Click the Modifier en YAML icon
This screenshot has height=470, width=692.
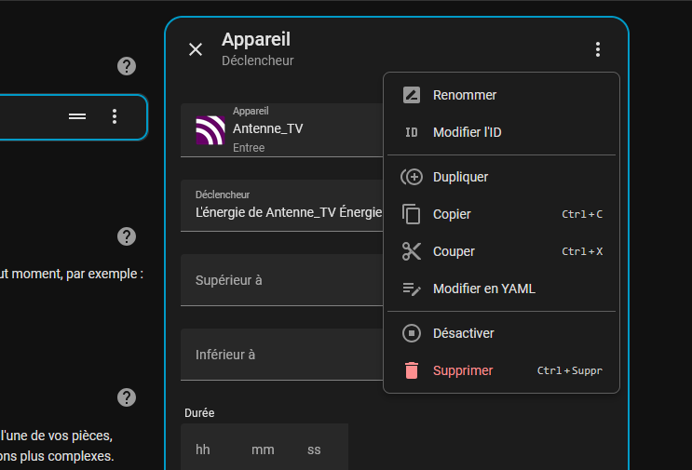point(412,289)
